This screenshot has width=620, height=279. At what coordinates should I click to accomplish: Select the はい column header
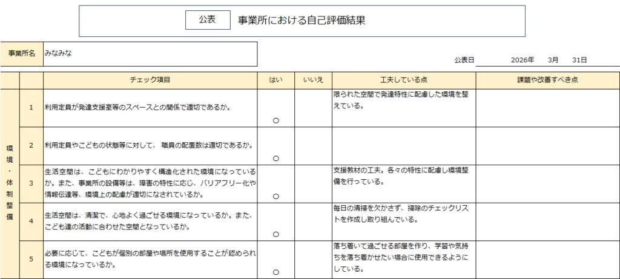(276, 80)
